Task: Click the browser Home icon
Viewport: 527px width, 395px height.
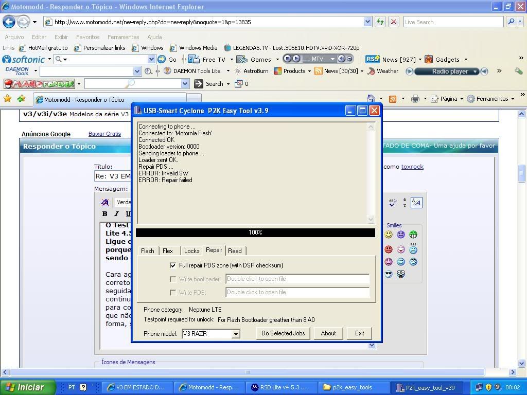Action: pyautogui.click(x=371, y=99)
